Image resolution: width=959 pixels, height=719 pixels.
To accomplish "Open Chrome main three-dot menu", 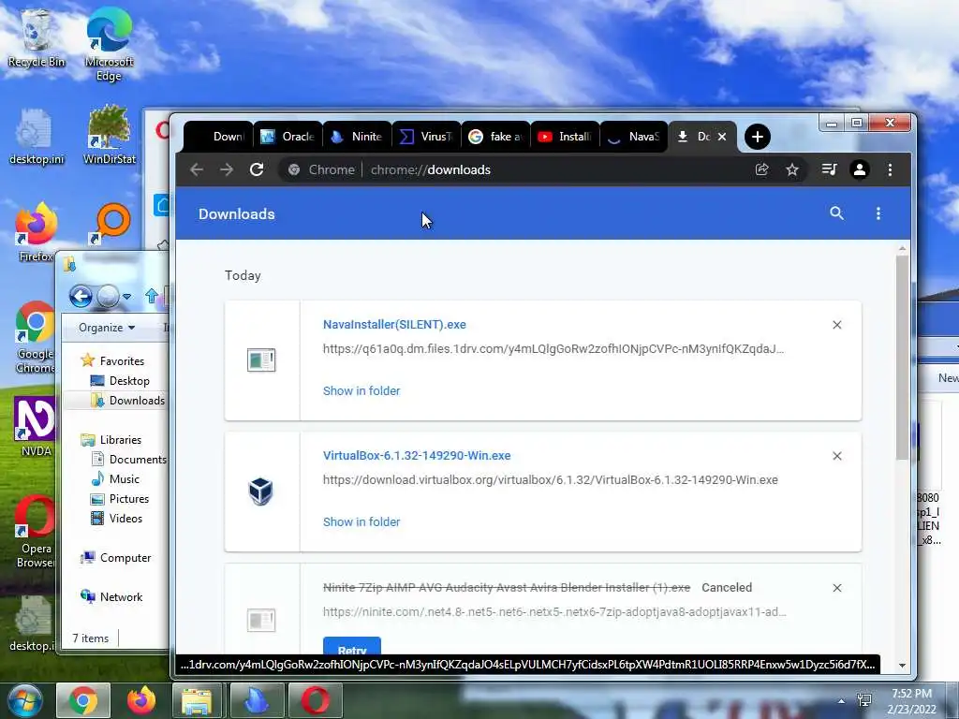I will coord(890,169).
